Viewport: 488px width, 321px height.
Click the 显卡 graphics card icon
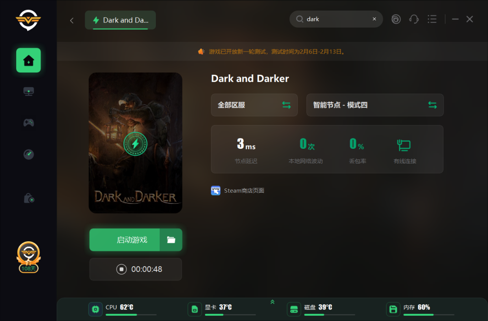coord(195,309)
